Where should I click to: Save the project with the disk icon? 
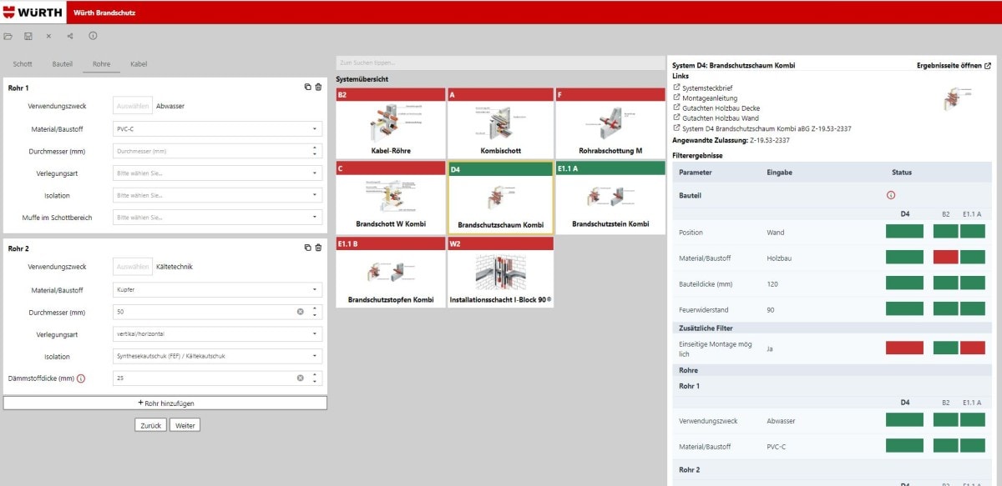click(28, 36)
